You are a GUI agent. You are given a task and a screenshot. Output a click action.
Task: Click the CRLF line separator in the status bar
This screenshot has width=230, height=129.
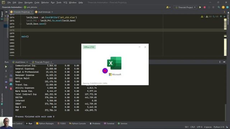pos(193,127)
